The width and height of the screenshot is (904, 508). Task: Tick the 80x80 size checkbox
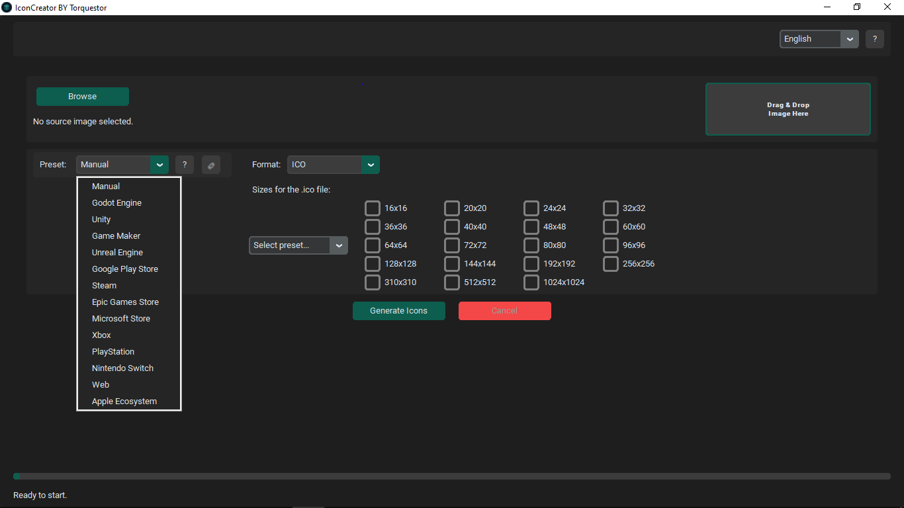point(531,245)
